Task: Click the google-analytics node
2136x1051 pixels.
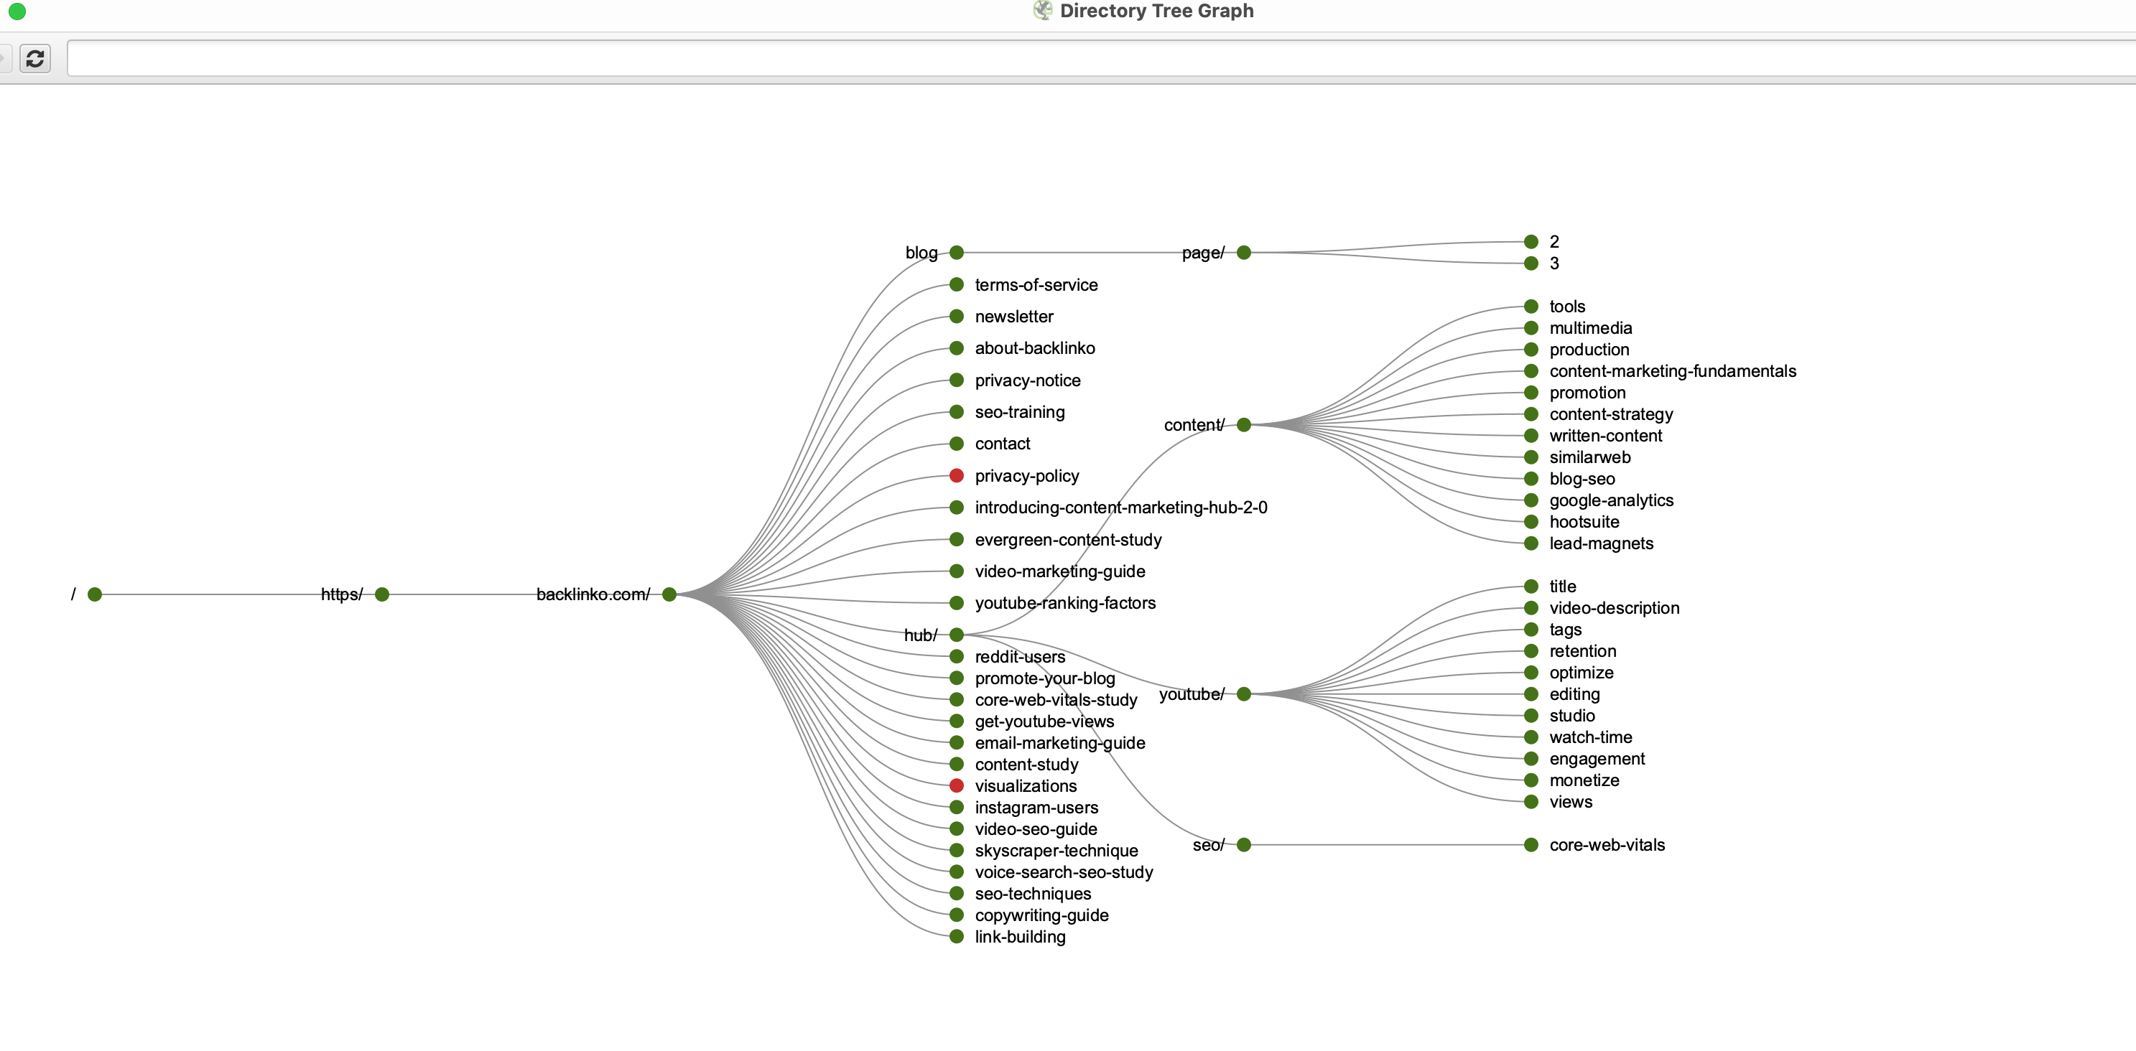Action: 1531,500
